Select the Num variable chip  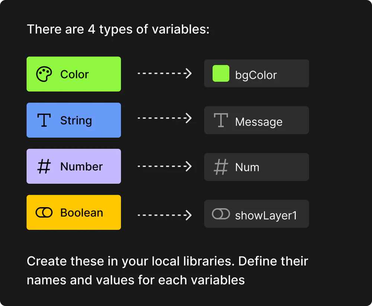tap(257, 167)
